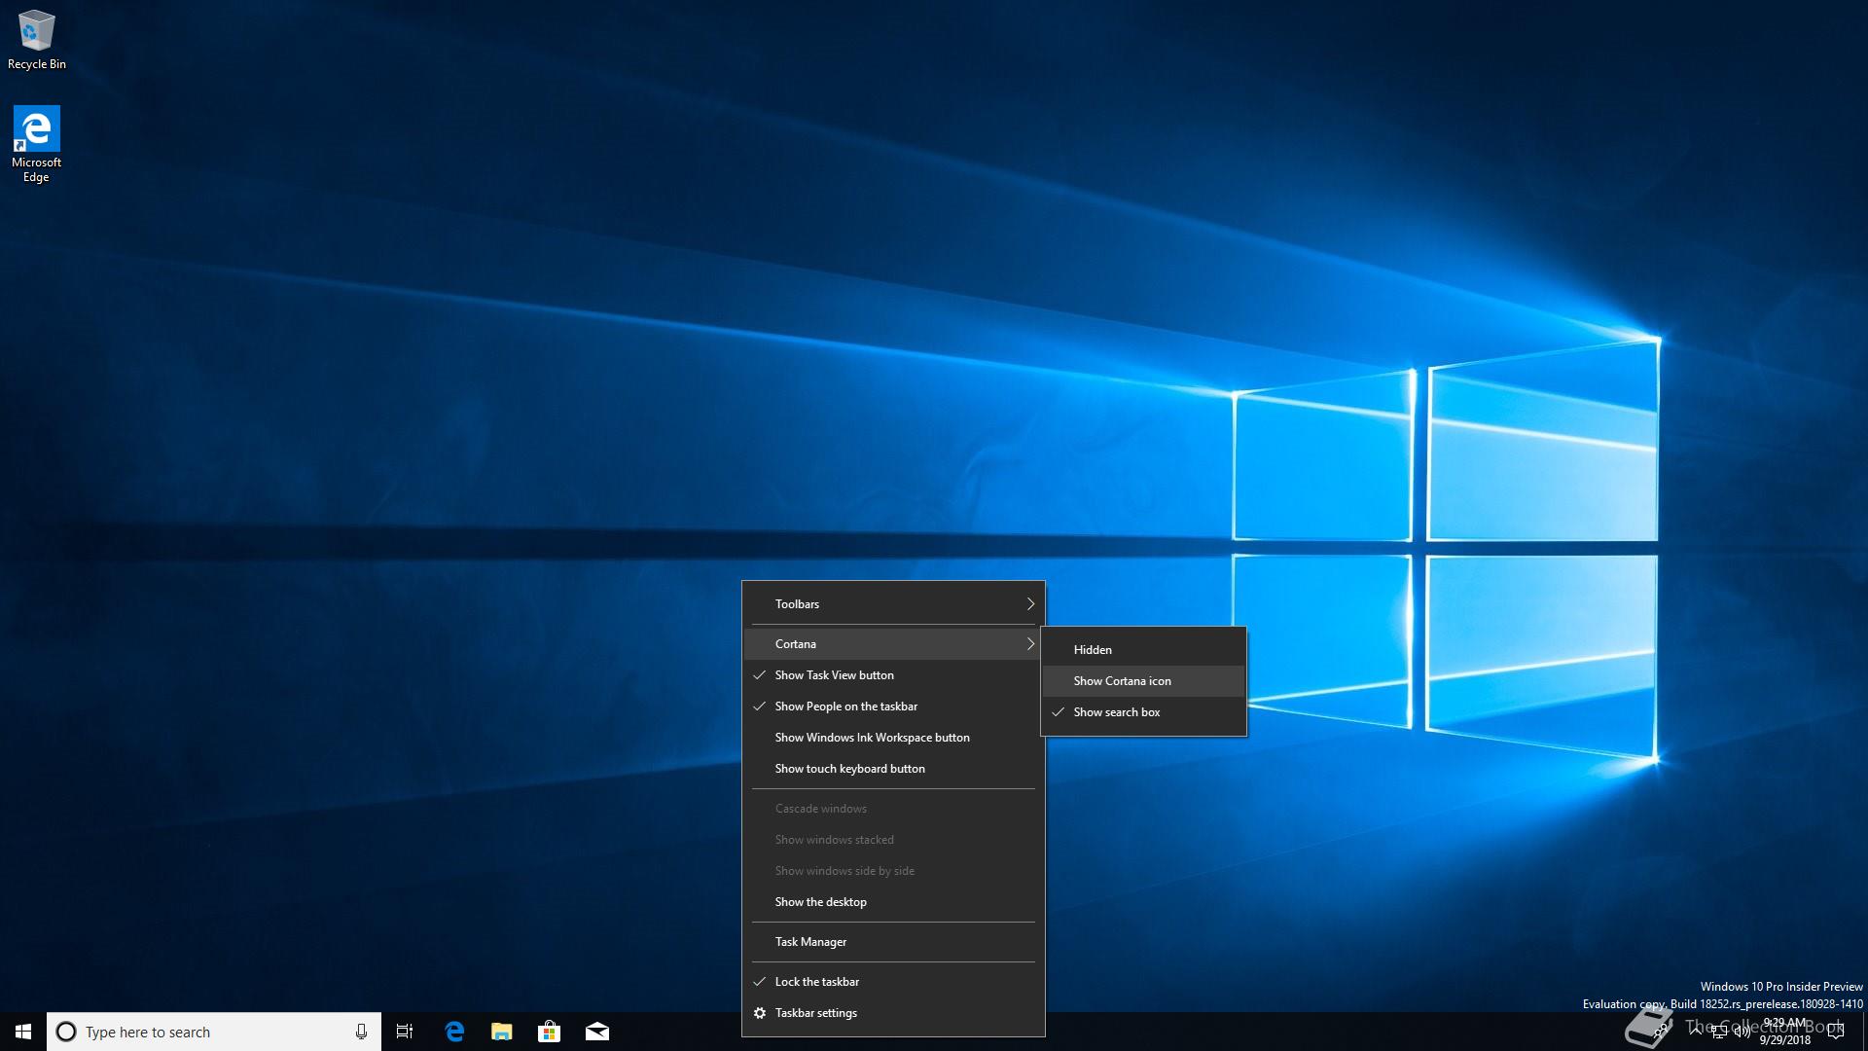Choose Show the desktop menu entry

[x=893, y=902]
